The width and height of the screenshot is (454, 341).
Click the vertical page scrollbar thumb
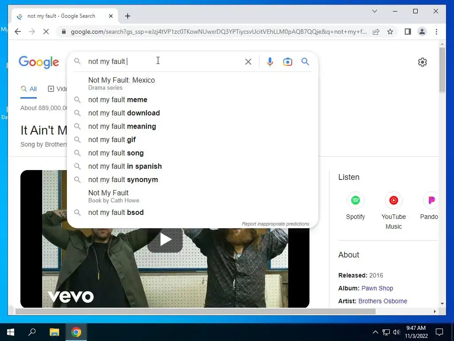tap(442, 70)
